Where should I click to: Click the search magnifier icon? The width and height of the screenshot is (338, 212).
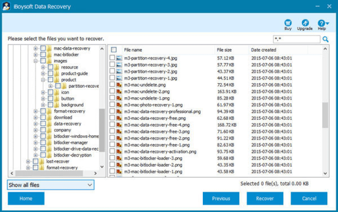coord(325,40)
